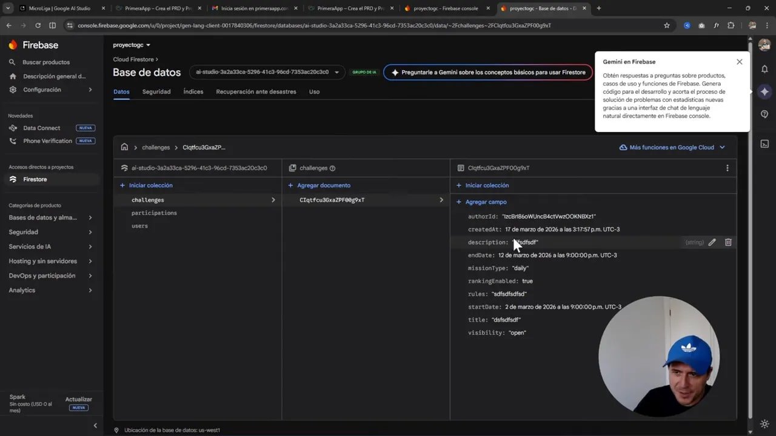Click the Actualizar plan button

click(x=78, y=399)
